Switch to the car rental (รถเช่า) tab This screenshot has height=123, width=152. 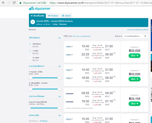coord(66,16)
